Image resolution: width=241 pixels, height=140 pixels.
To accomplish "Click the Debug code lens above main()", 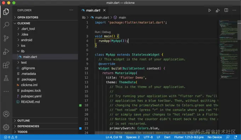I will point(106,32).
